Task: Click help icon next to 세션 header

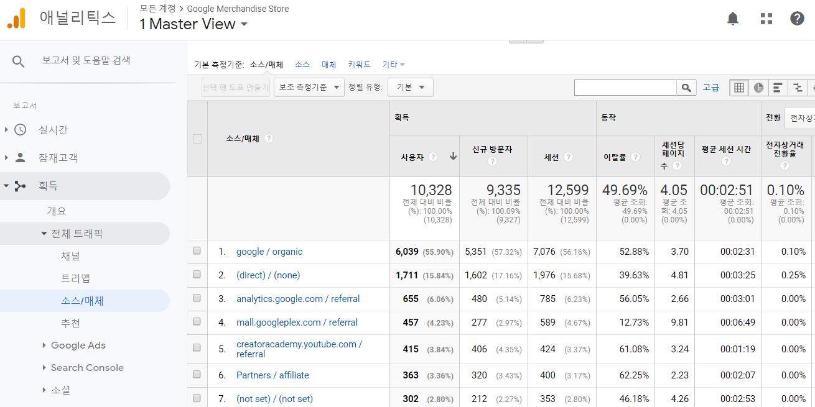Action: tap(569, 157)
